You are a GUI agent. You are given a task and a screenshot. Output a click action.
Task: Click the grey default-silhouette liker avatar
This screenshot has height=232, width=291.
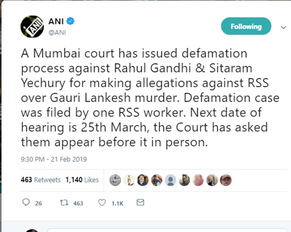pos(170,180)
